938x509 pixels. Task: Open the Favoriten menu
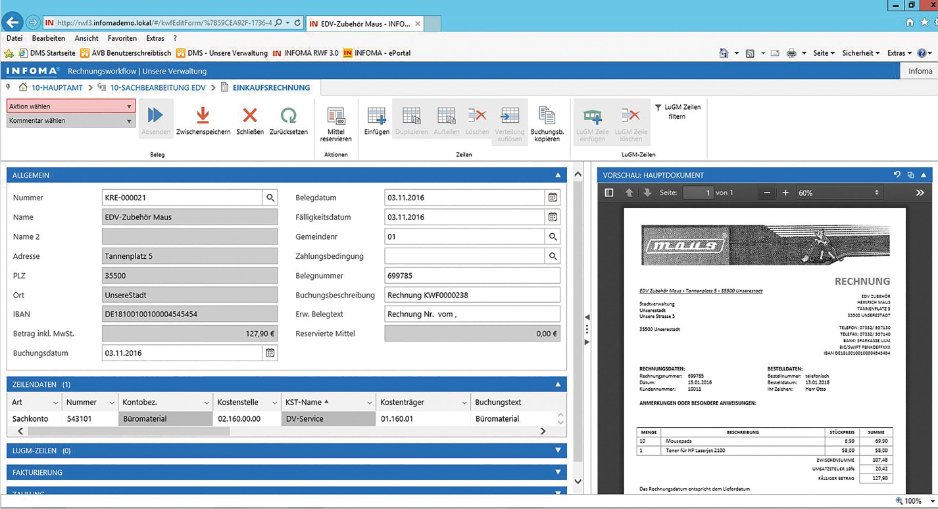[x=122, y=39]
